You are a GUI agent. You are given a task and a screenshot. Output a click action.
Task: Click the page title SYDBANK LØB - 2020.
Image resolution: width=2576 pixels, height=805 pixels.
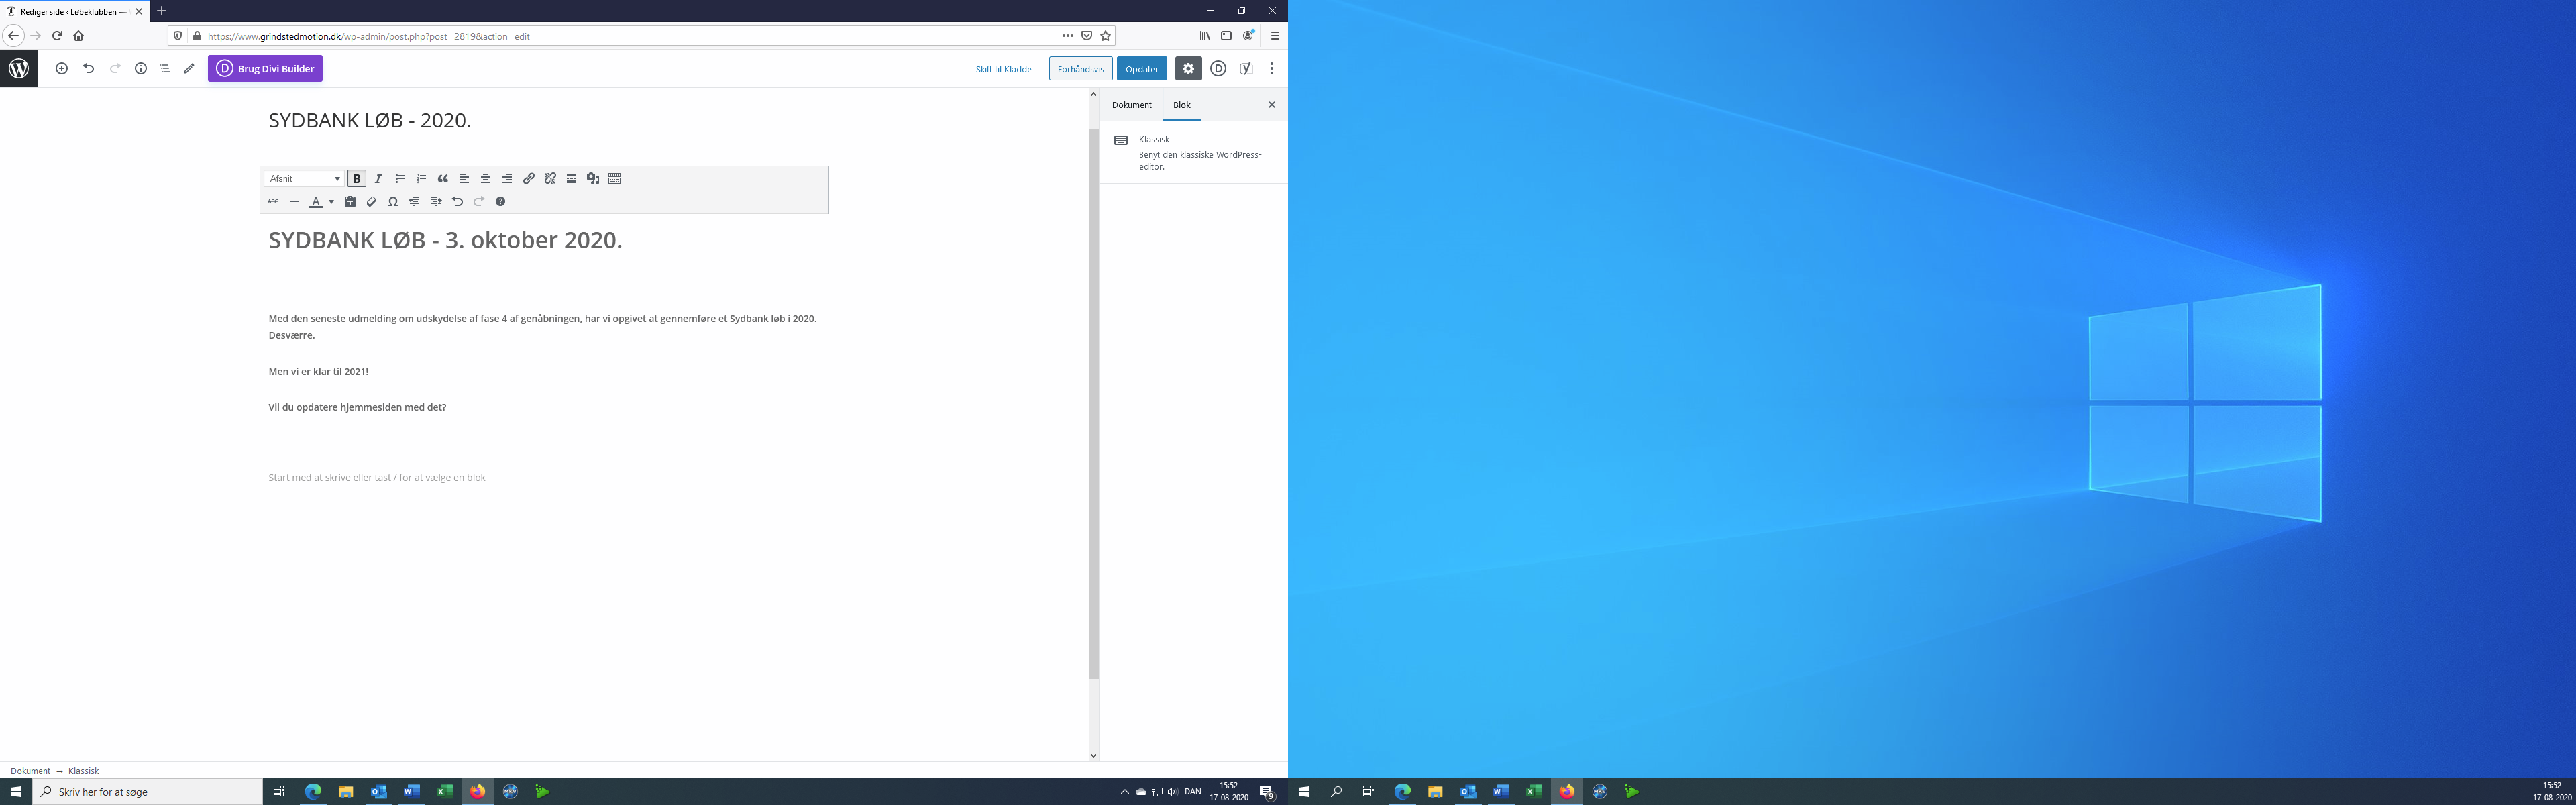coord(370,121)
